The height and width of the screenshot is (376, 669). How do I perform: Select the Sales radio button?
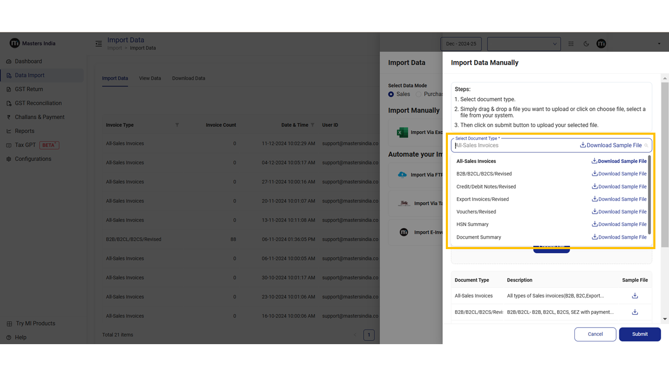click(391, 94)
